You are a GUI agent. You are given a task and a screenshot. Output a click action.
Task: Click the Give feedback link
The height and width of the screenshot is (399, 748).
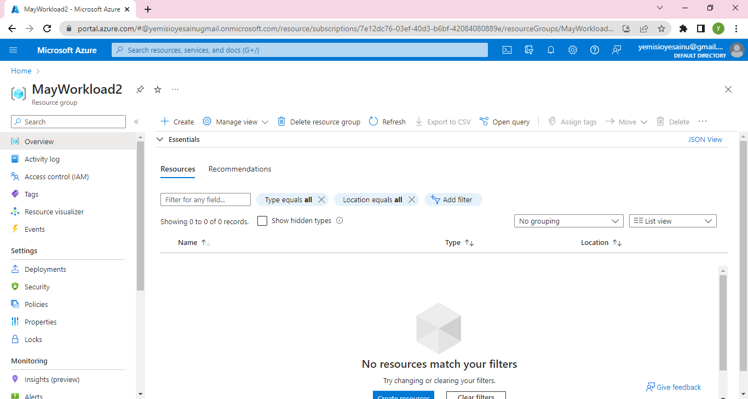click(x=674, y=387)
